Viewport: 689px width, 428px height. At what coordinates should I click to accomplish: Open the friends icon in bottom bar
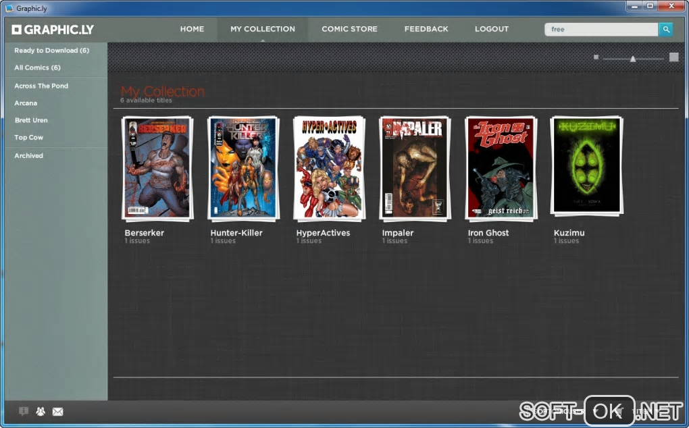point(41,411)
